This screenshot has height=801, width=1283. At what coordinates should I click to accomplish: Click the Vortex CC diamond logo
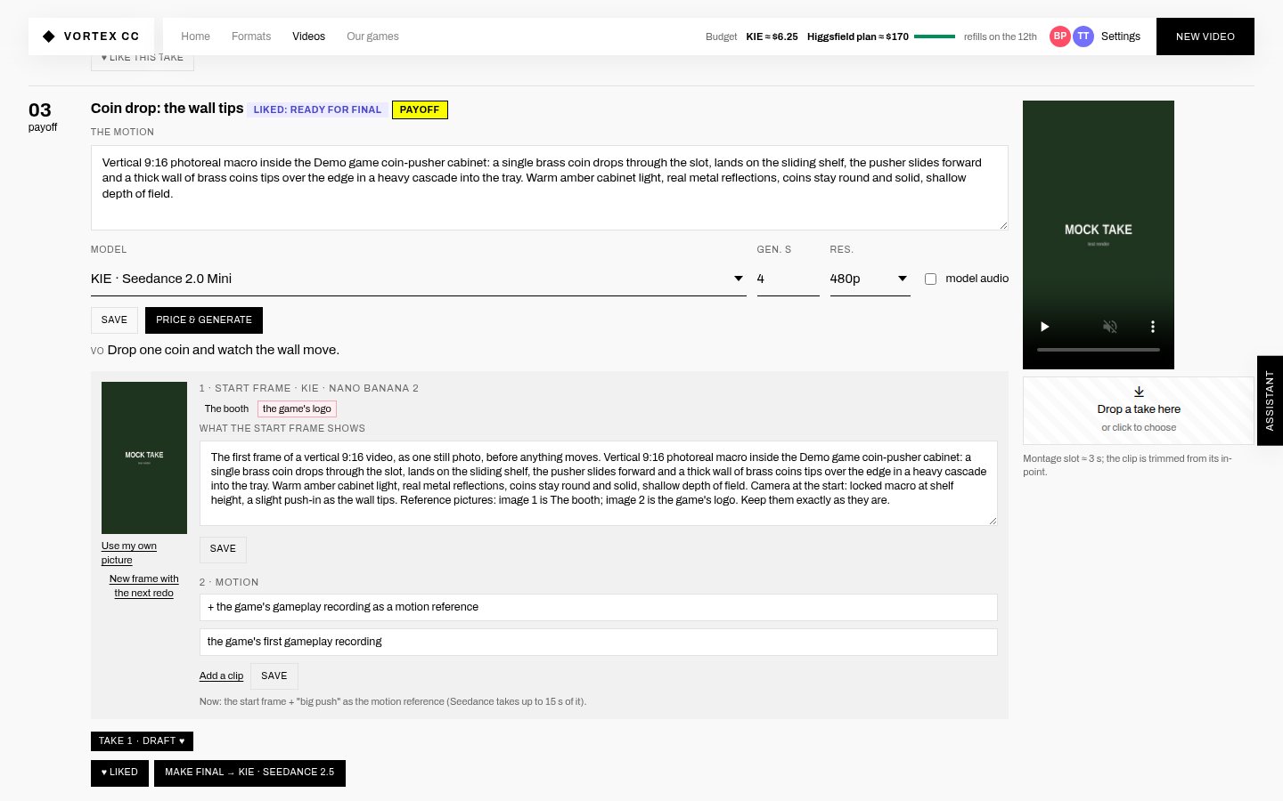(49, 36)
